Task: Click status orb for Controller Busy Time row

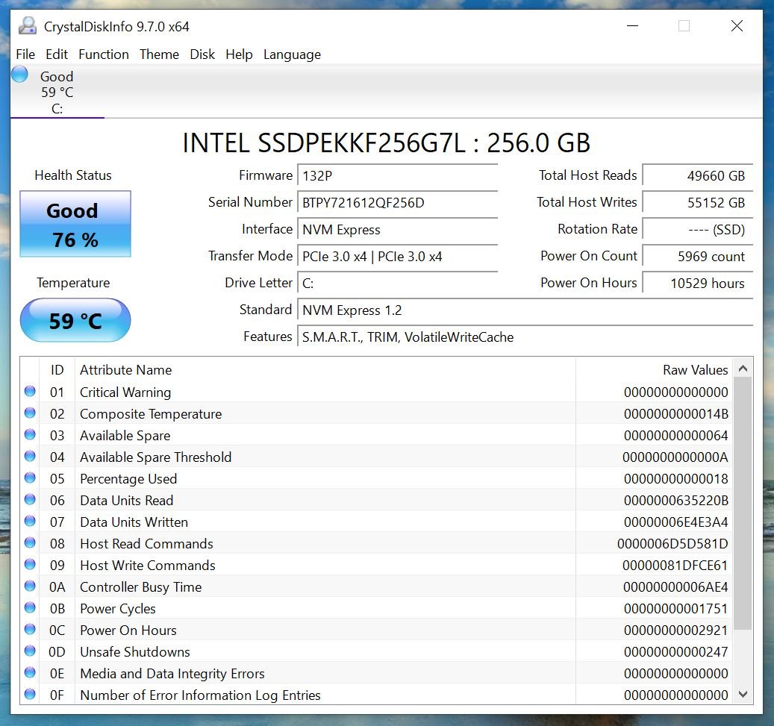Action: [x=30, y=586]
